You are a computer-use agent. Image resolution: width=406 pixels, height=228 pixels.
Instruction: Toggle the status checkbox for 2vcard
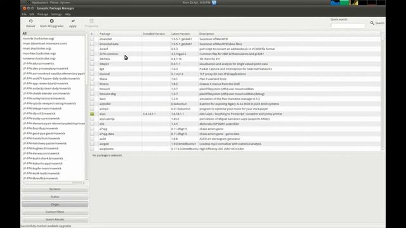[x=92, y=49]
